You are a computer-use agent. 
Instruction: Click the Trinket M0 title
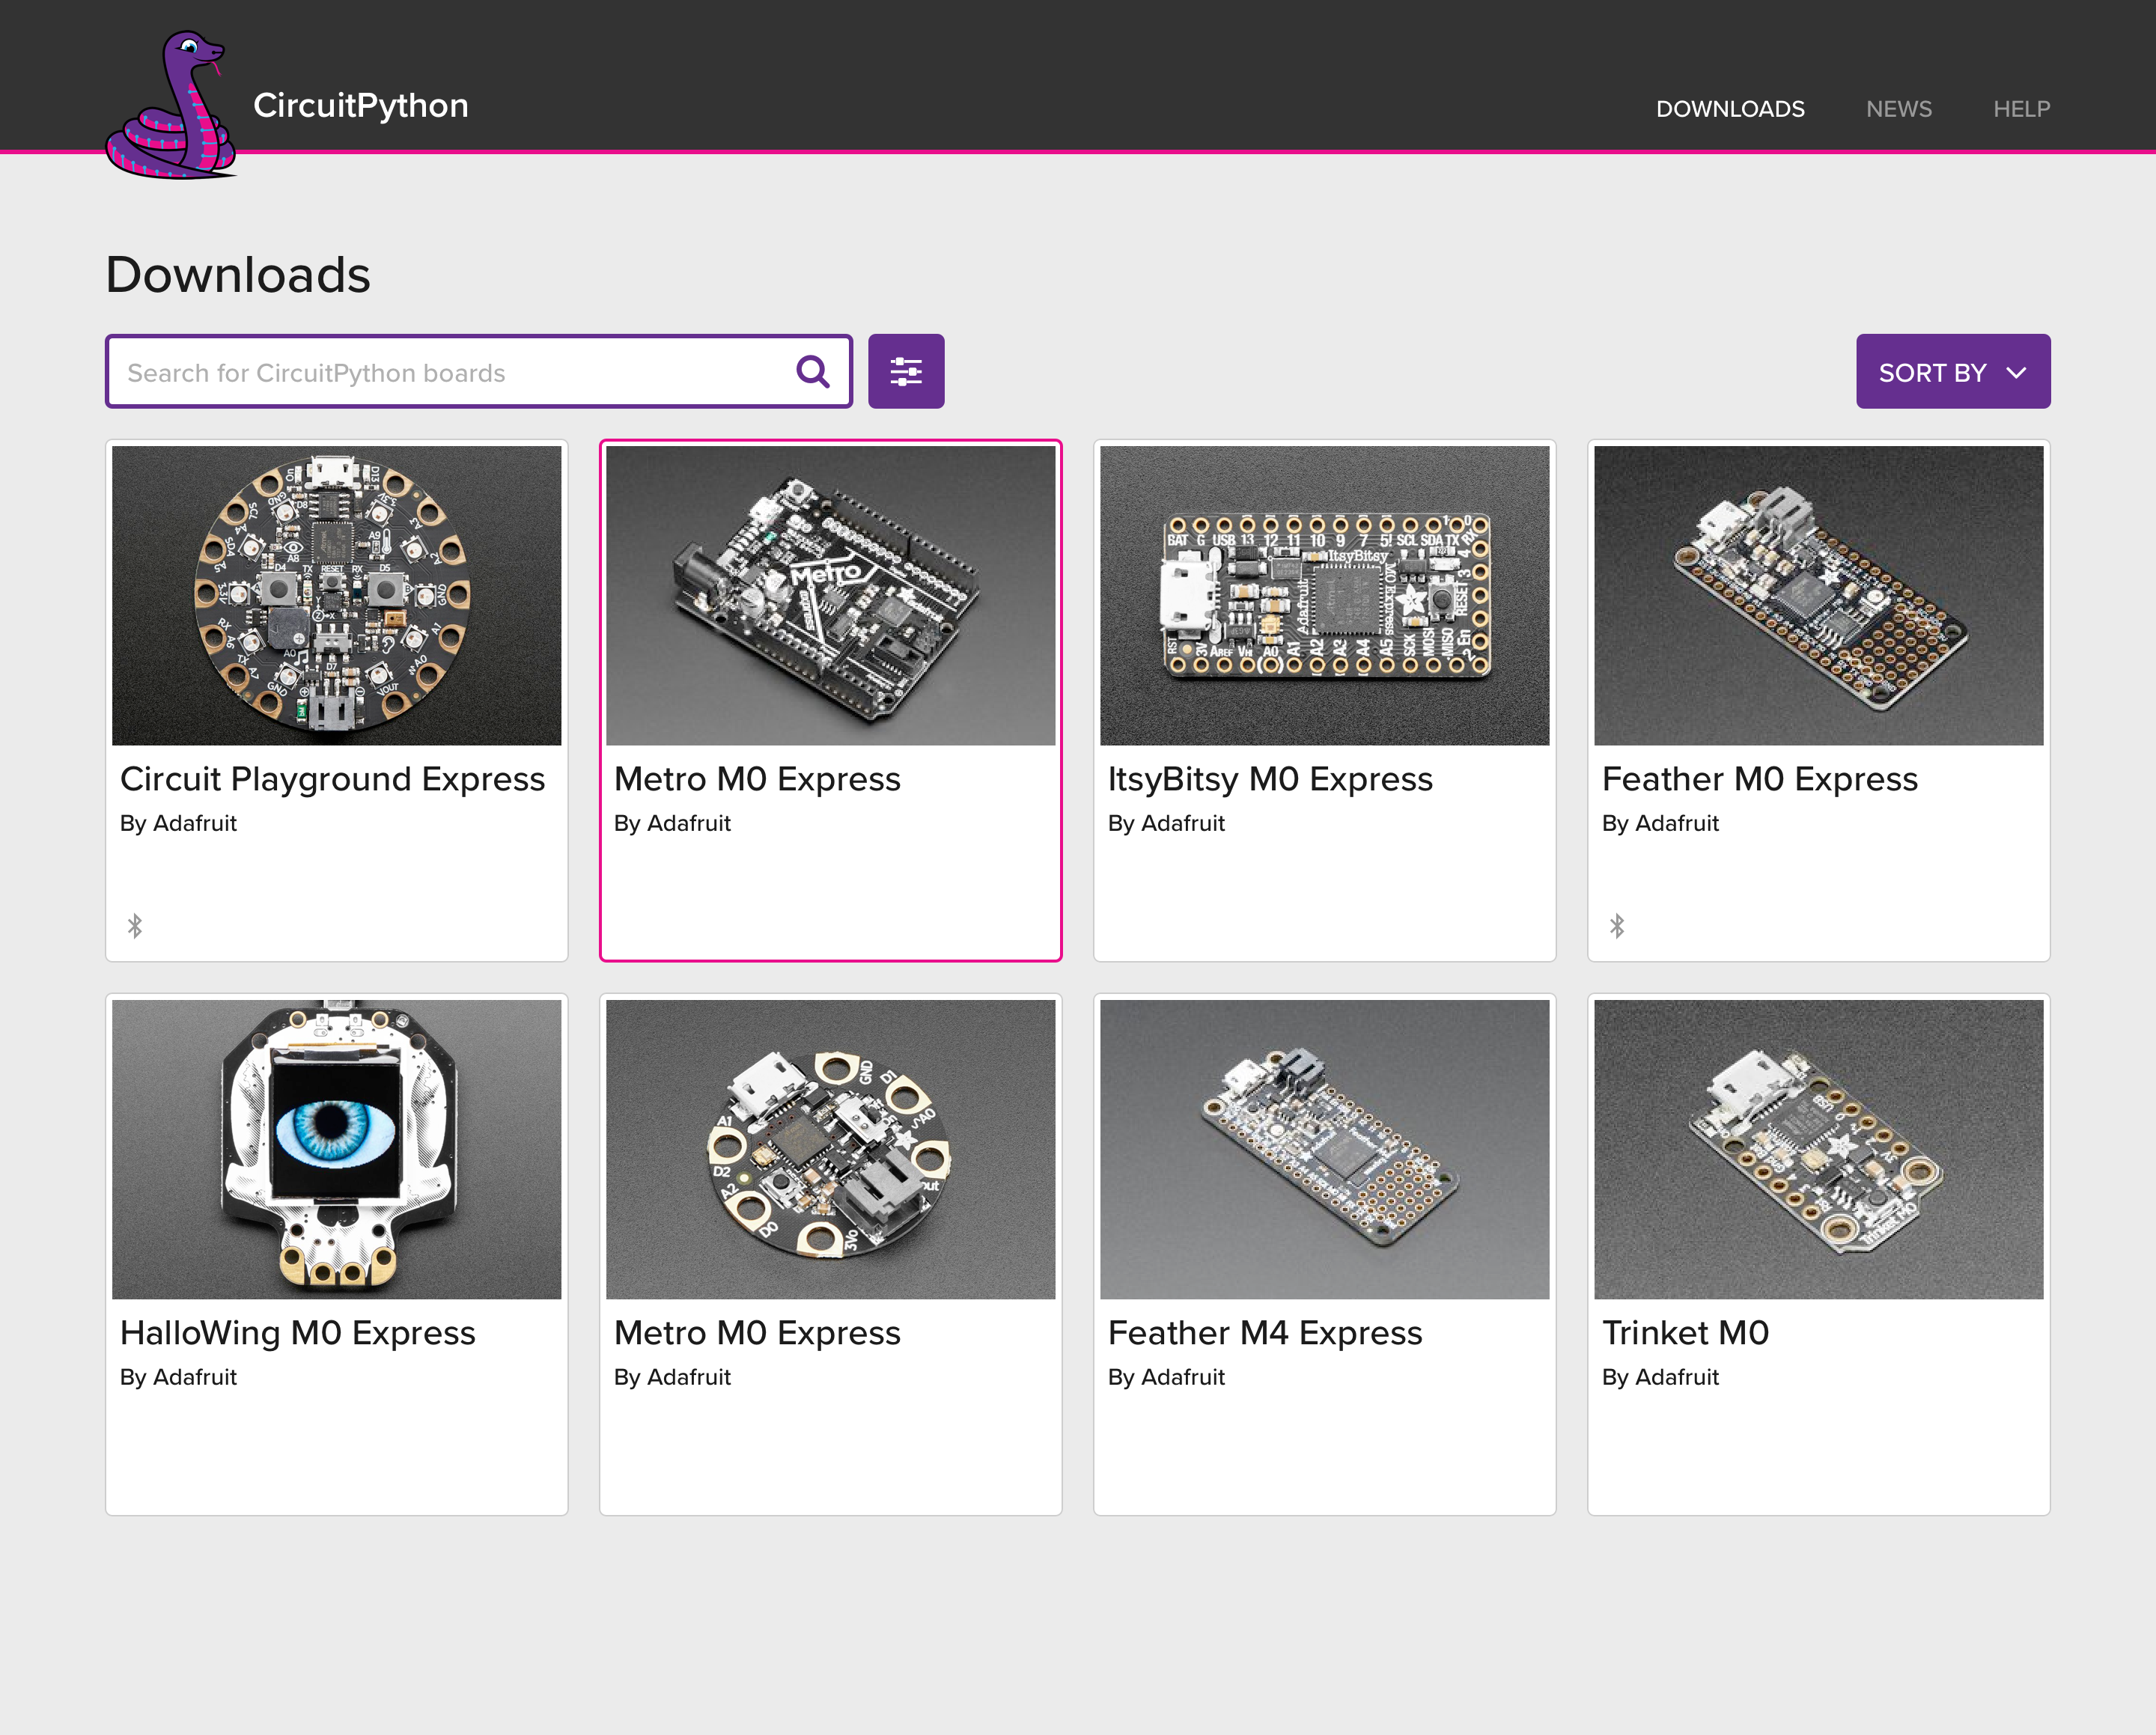coord(1686,1333)
